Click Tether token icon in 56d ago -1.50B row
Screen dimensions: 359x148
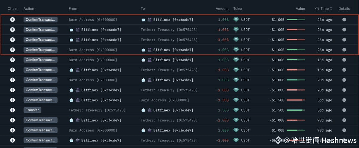coord(236,100)
